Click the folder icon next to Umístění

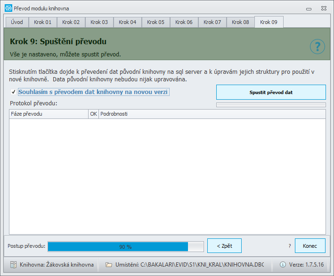click(109, 265)
